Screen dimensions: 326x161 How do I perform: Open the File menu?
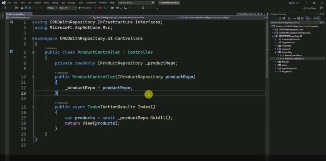pos(9,3)
